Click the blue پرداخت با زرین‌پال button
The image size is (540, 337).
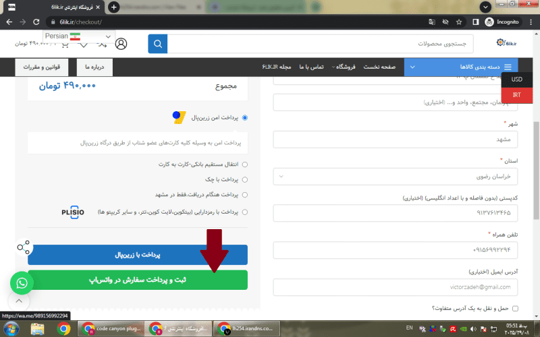coord(138,255)
